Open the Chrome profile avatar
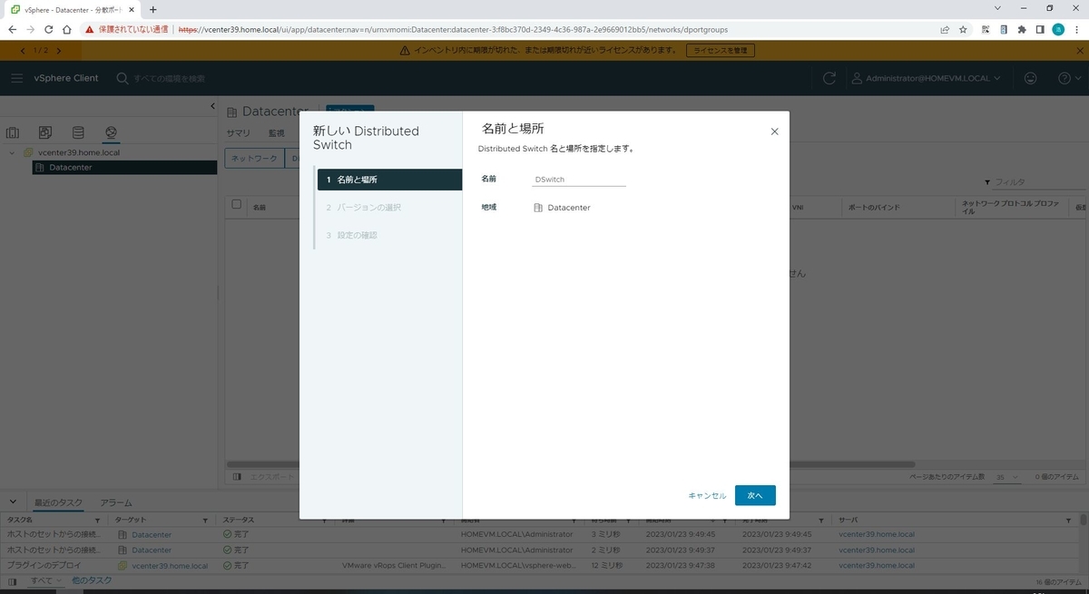The height and width of the screenshot is (594, 1089). click(1058, 29)
